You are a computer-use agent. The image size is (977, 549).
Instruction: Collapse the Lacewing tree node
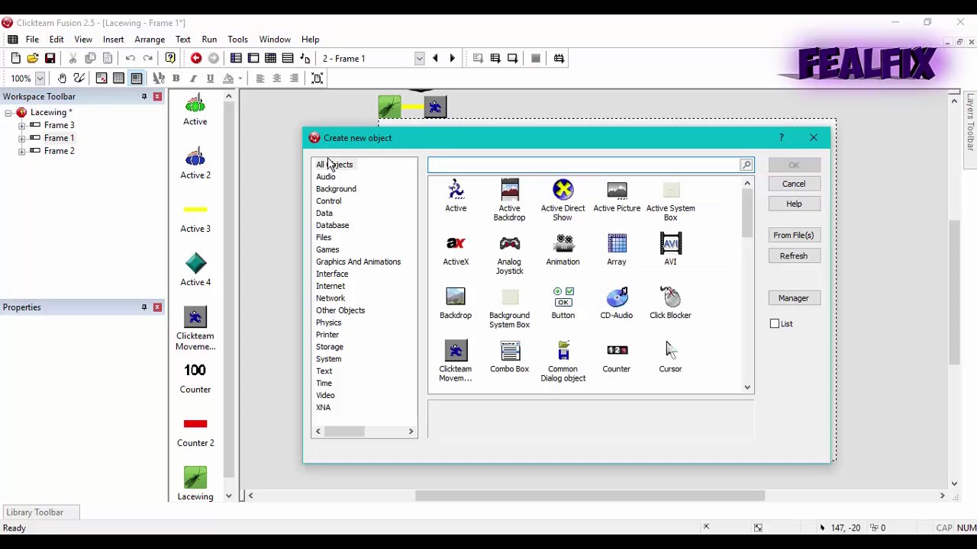(x=8, y=113)
